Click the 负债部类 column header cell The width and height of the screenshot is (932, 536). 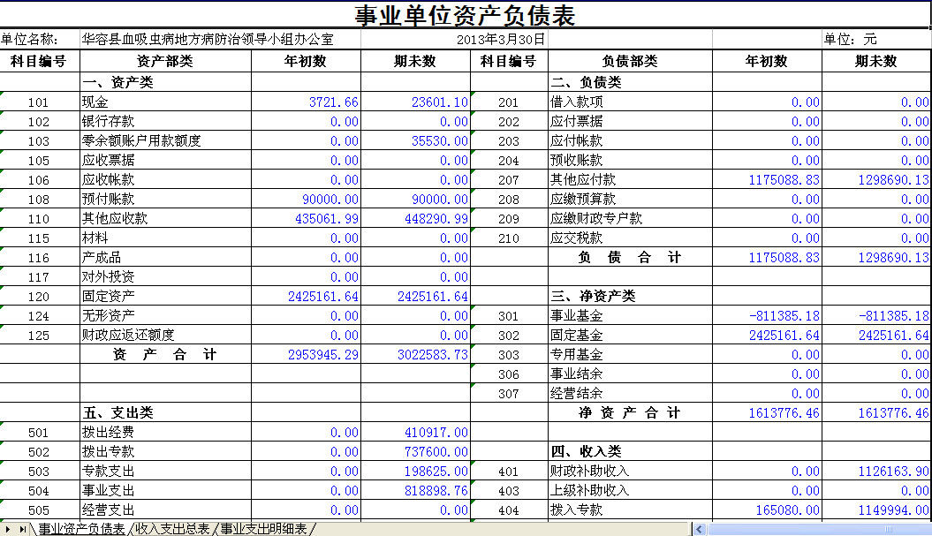630,62
